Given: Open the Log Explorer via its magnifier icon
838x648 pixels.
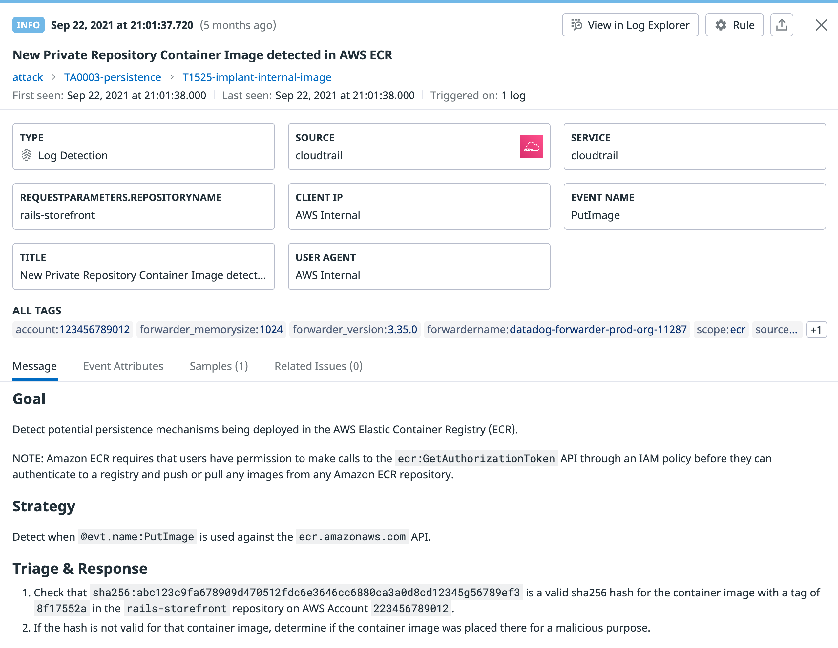Looking at the screenshot, I should (577, 25).
